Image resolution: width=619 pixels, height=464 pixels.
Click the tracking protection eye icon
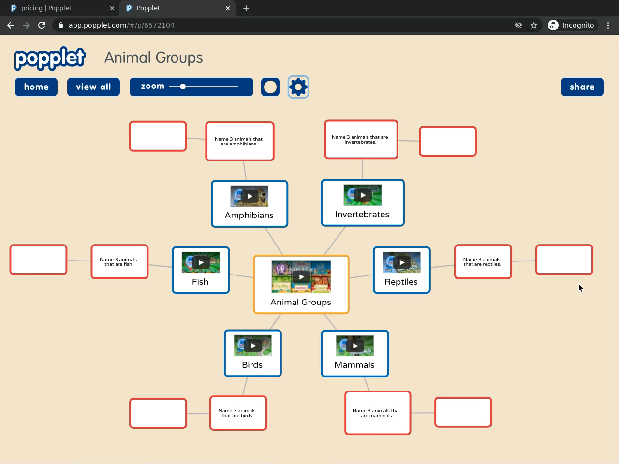click(x=518, y=25)
